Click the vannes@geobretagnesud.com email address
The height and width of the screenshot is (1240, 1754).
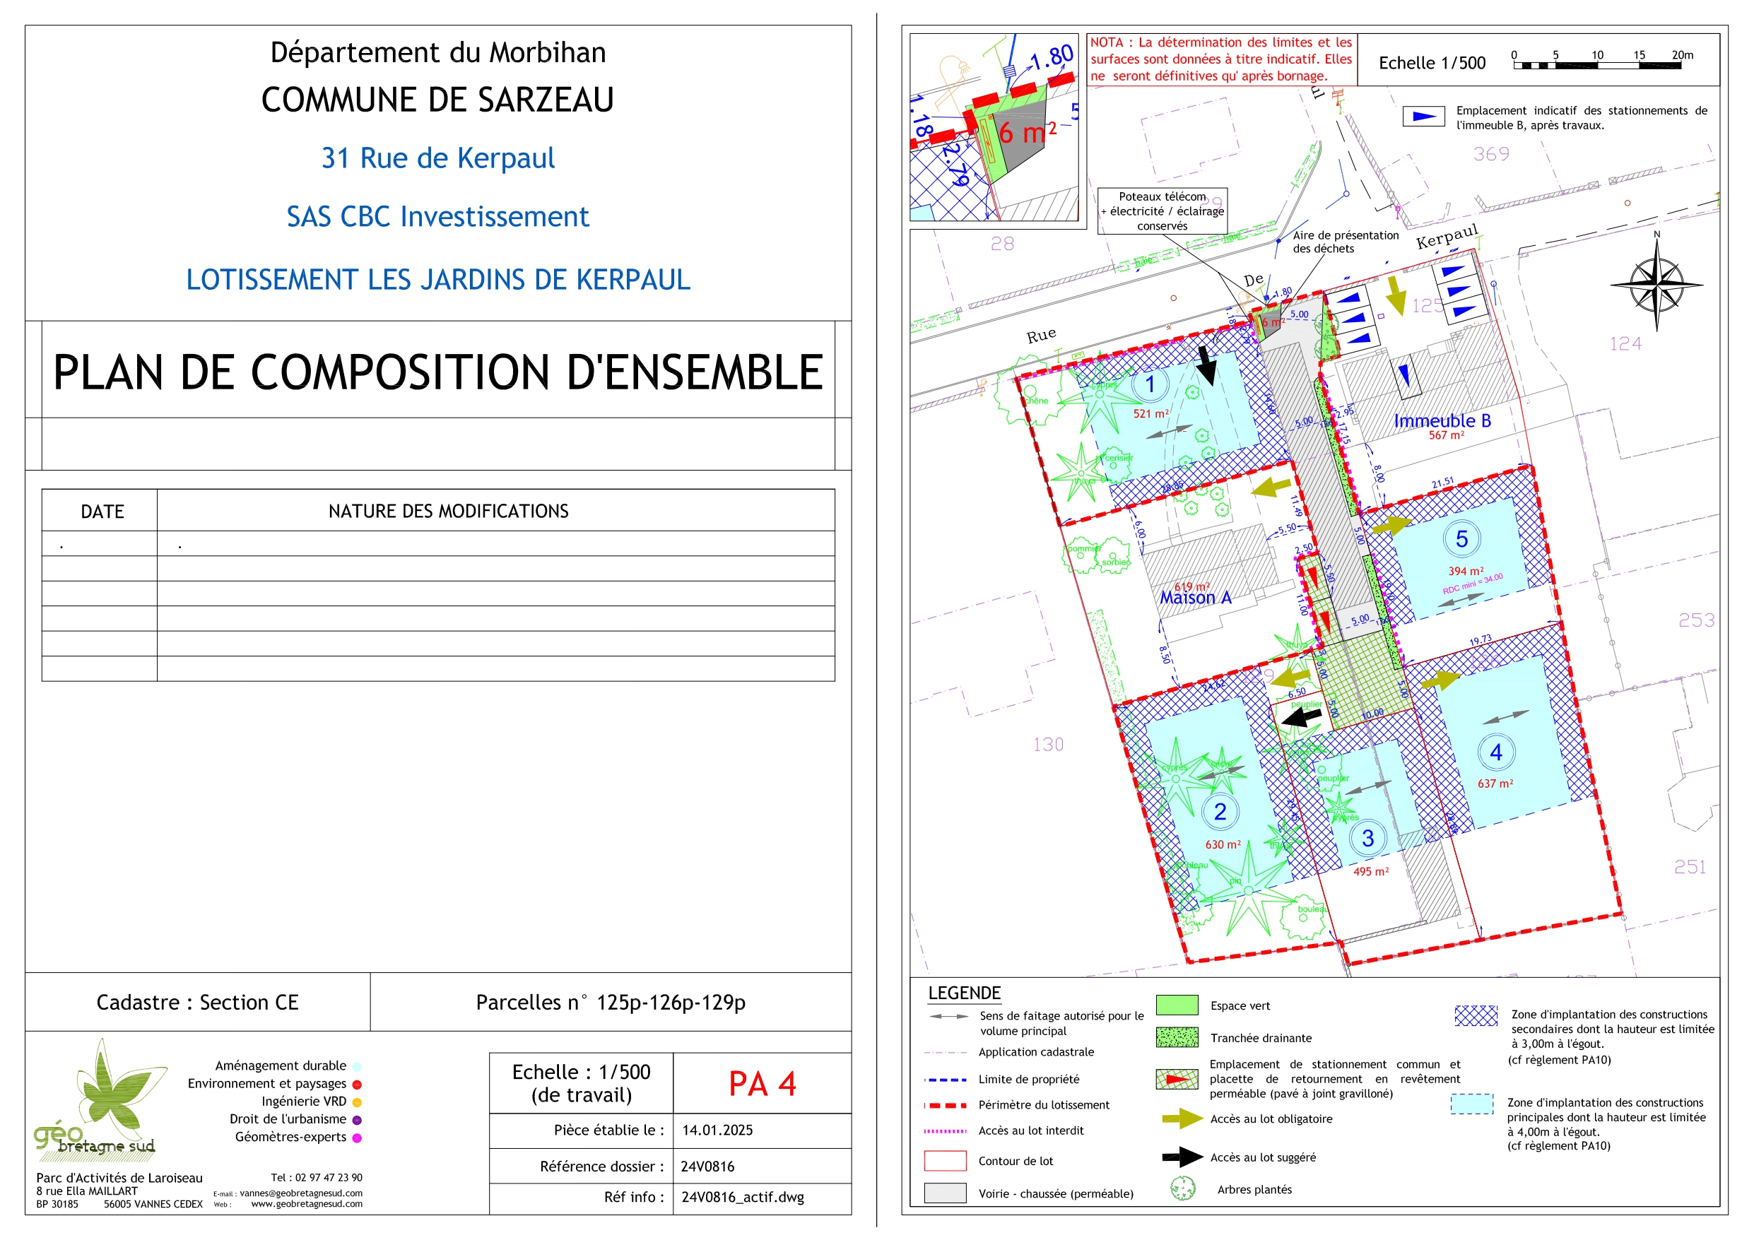pos(300,1193)
